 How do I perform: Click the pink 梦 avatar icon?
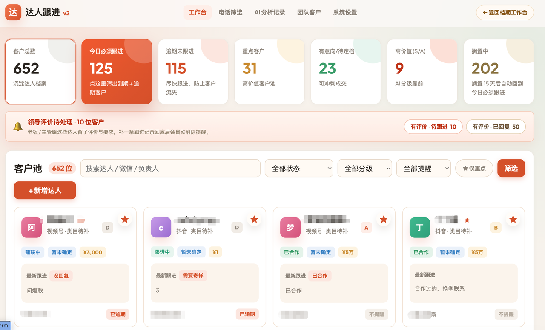click(x=290, y=227)
